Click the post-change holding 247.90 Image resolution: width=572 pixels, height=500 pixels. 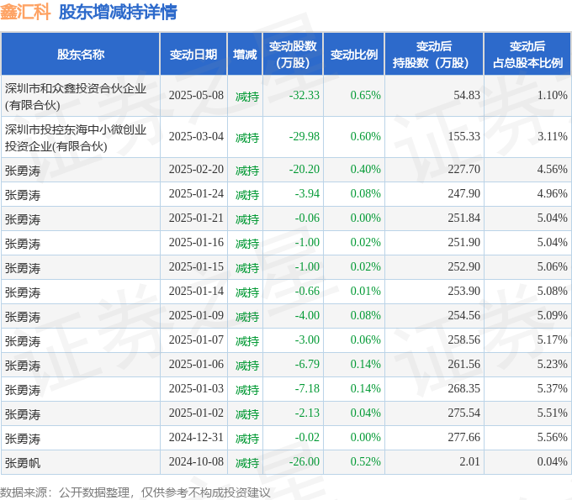click(x=464, y=193)
